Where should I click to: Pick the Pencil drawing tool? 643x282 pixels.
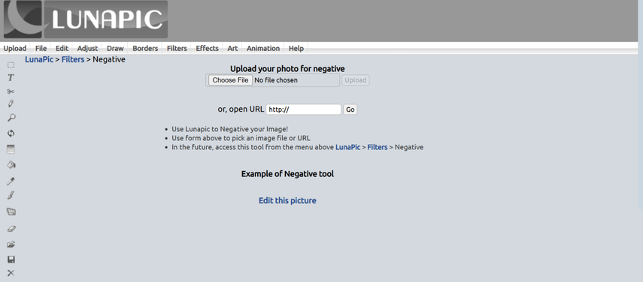click(11, 103)
